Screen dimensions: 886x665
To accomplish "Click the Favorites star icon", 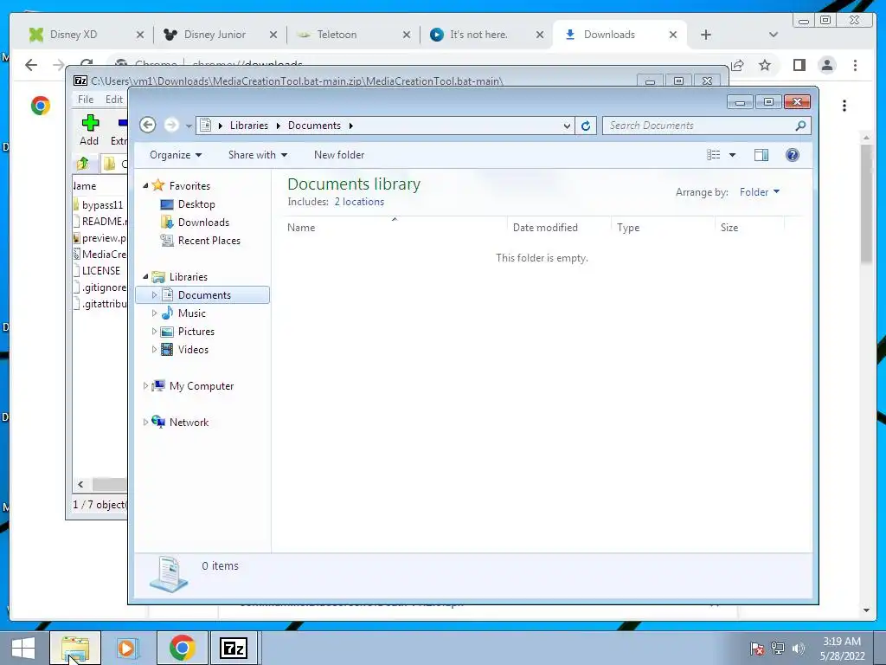I will pos(158,185).
